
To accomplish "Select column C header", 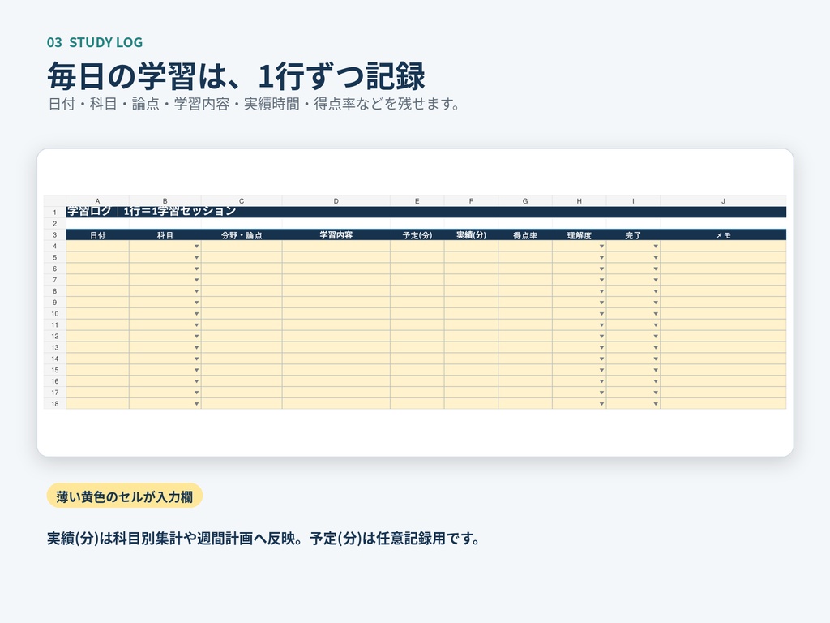I will click(242, 201).
